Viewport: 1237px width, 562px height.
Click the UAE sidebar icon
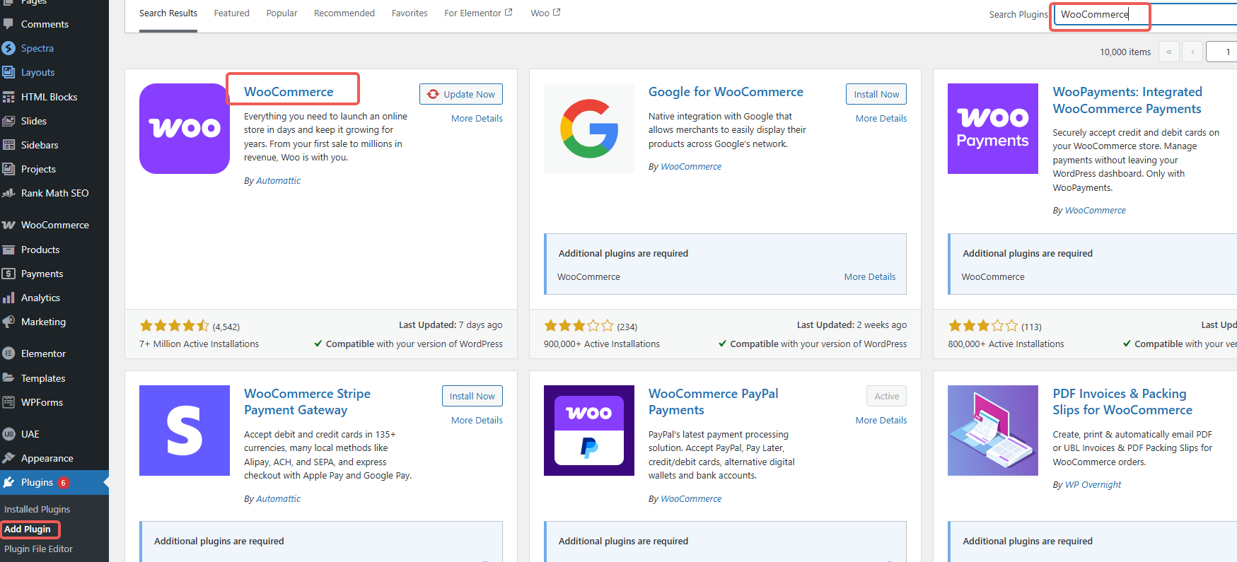(x=8, y=434)
